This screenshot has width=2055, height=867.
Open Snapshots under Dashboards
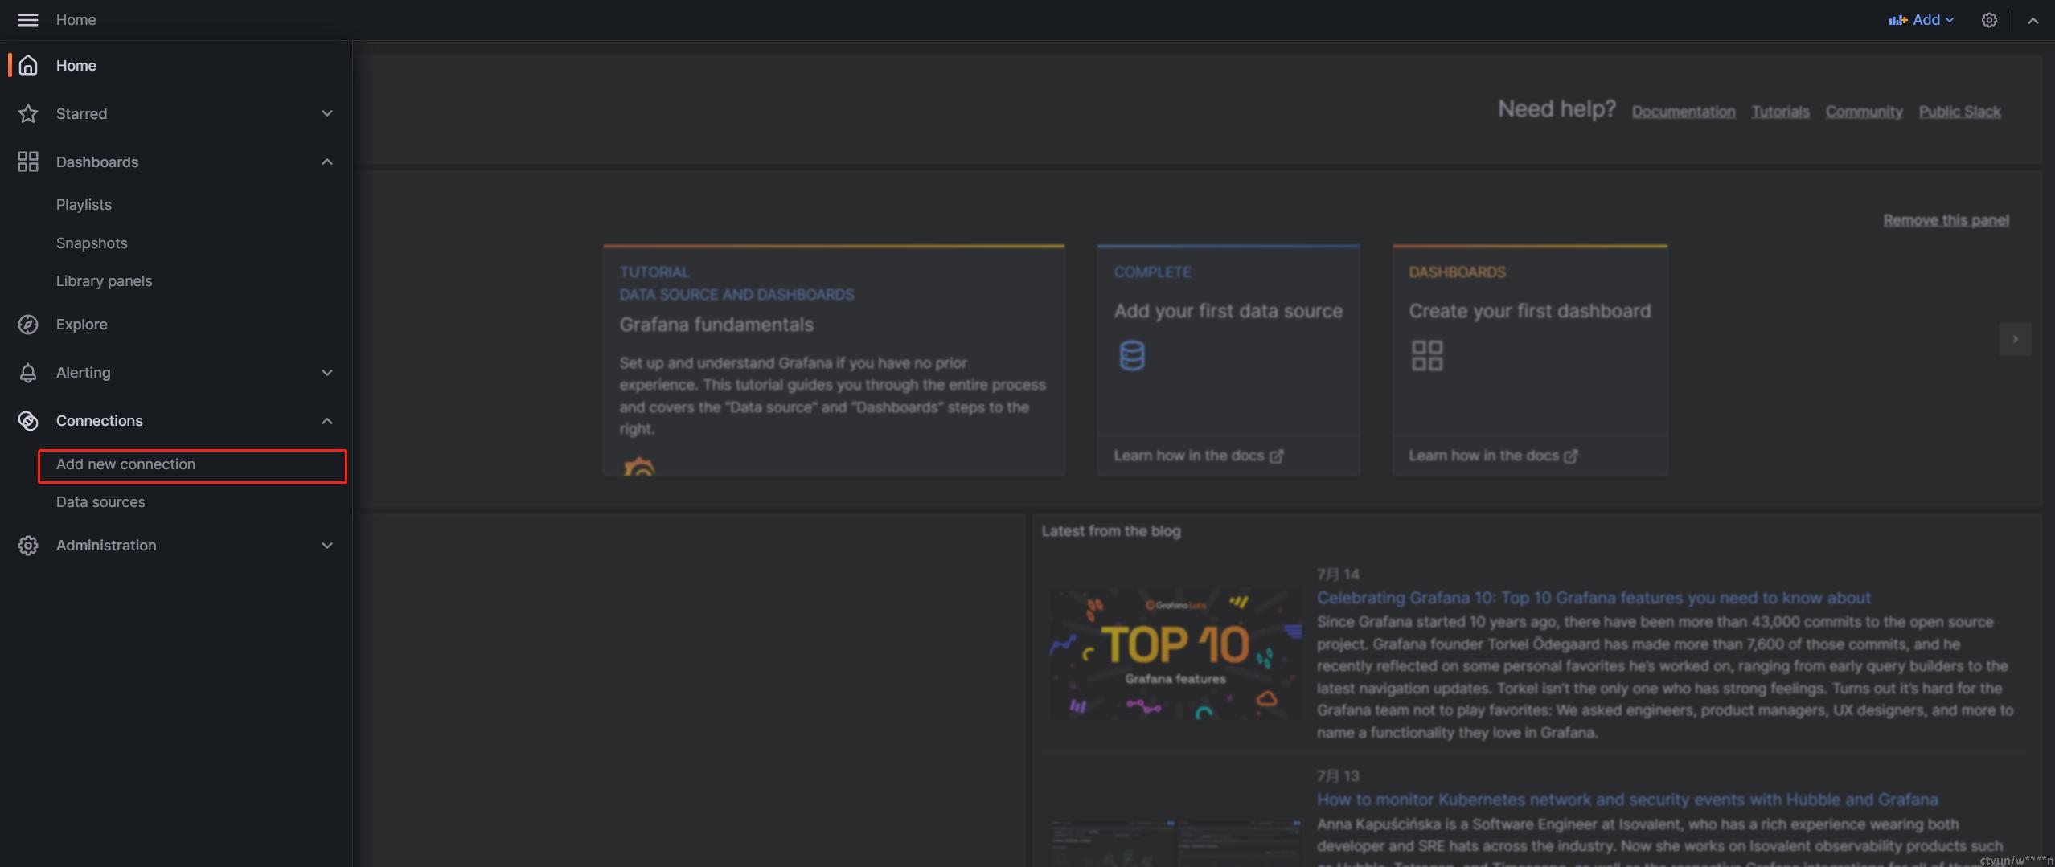[92, 243]
